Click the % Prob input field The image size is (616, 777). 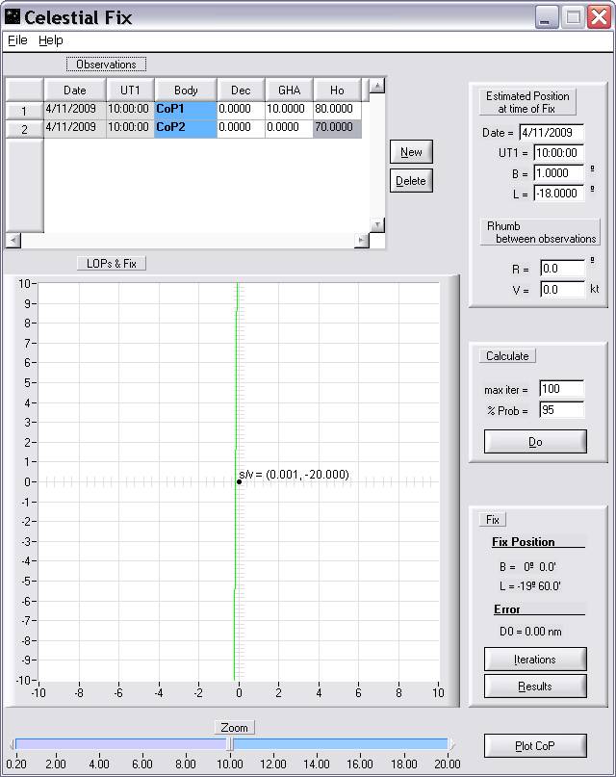pos(562,410)
